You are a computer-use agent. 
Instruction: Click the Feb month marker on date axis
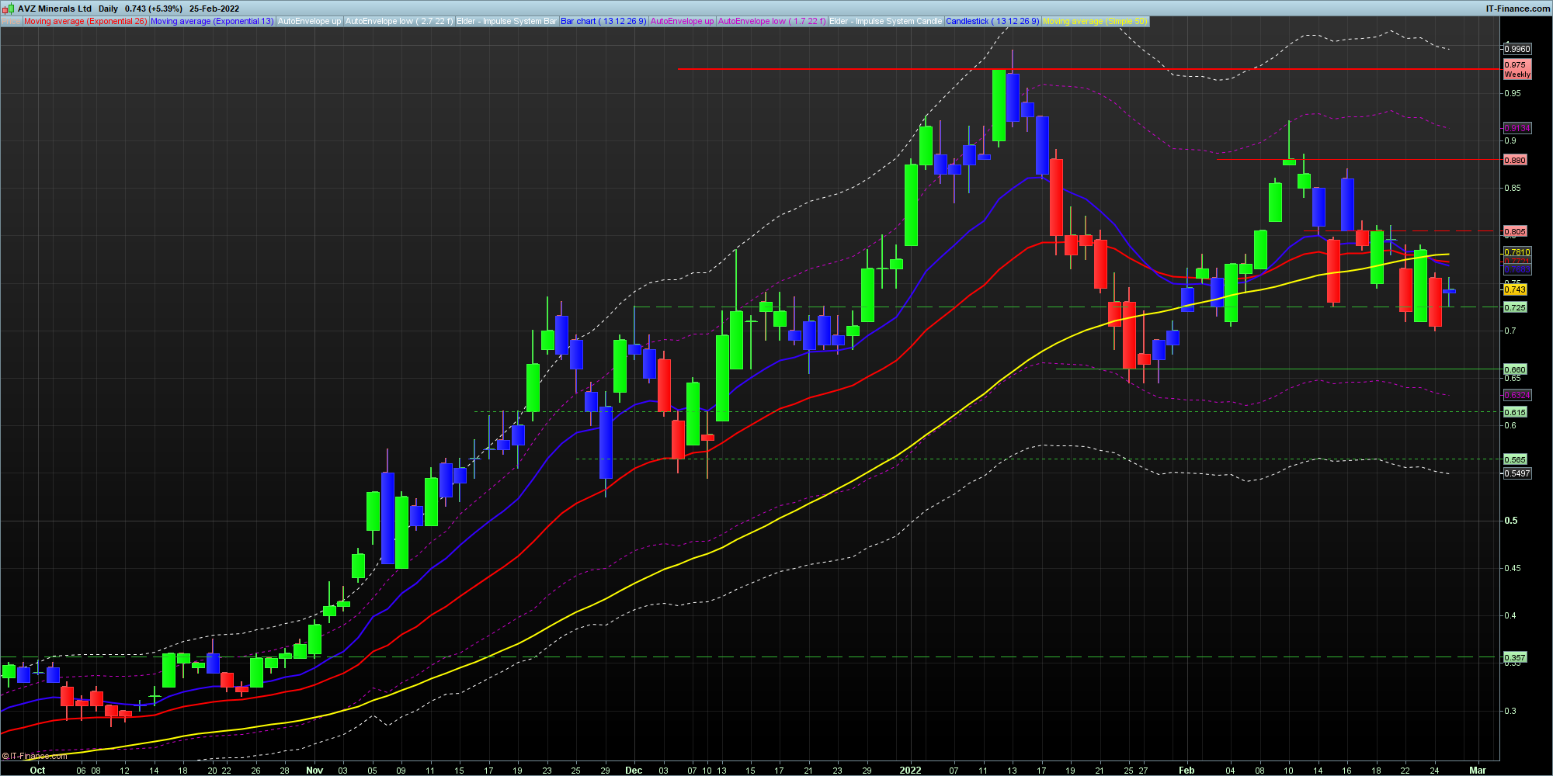[1186, 770]
